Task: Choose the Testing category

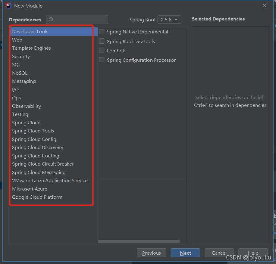Action: pos(53,114)
